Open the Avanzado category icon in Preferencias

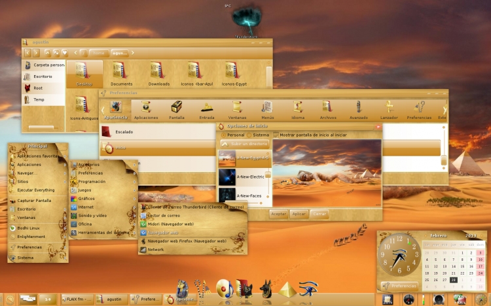359,110
